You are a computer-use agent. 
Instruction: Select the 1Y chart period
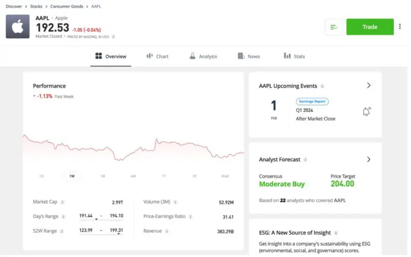[164, 176]
